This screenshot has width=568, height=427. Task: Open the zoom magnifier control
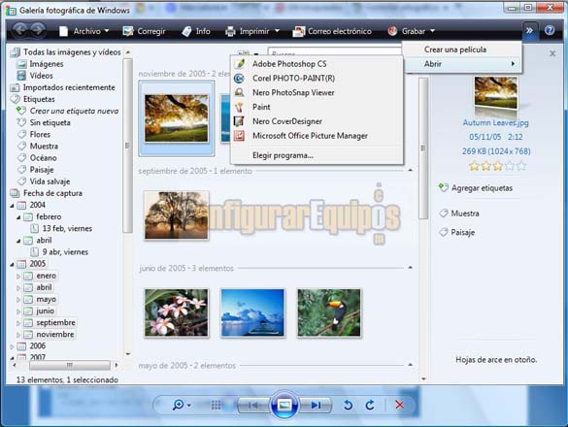181,405
